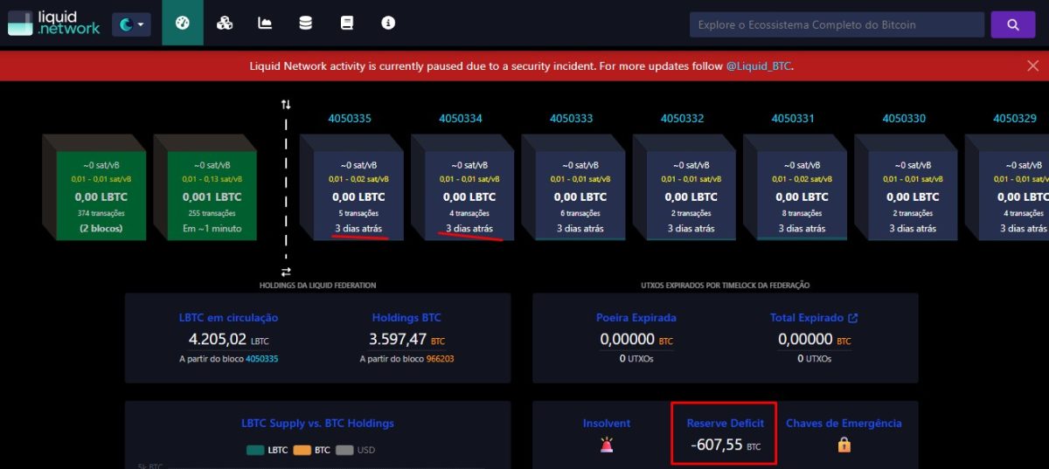Click the 3.597,47 BTC value
1049x469 pixels.
click(x=406, y=339)
